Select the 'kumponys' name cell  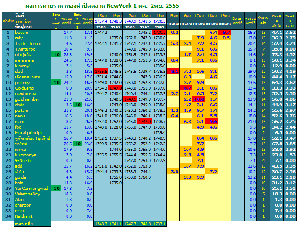(32, 155)
